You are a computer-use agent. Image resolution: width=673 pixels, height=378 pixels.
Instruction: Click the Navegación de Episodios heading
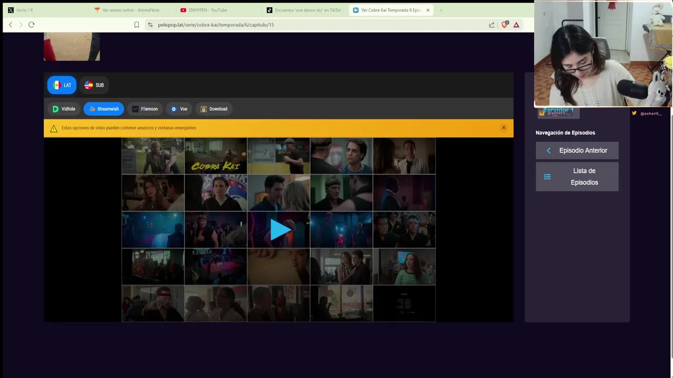click(x=565, y=133)
